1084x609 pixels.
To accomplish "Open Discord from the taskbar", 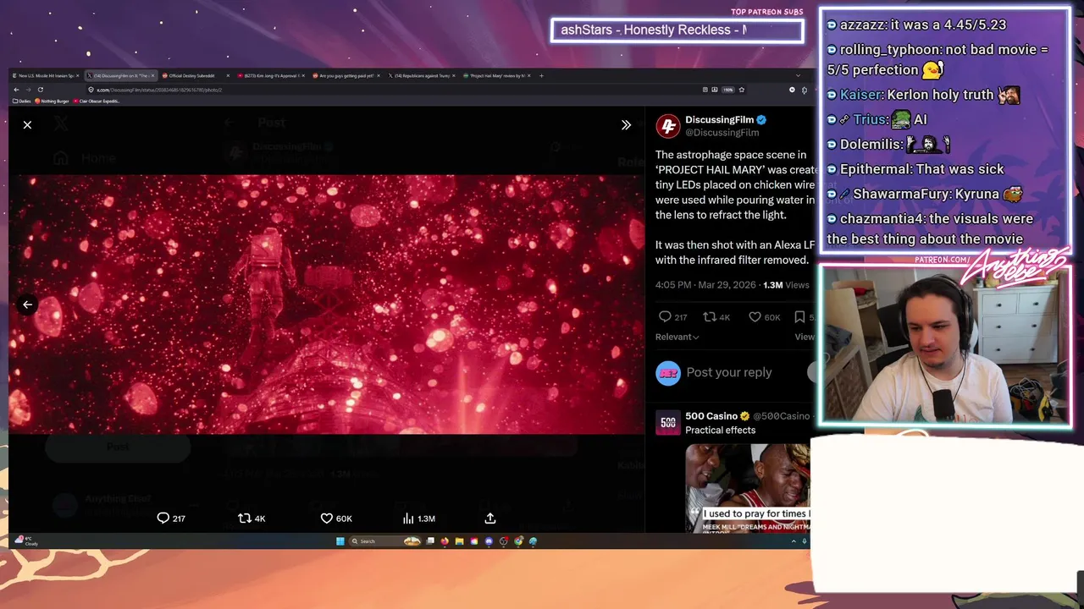I will (489, 541).
